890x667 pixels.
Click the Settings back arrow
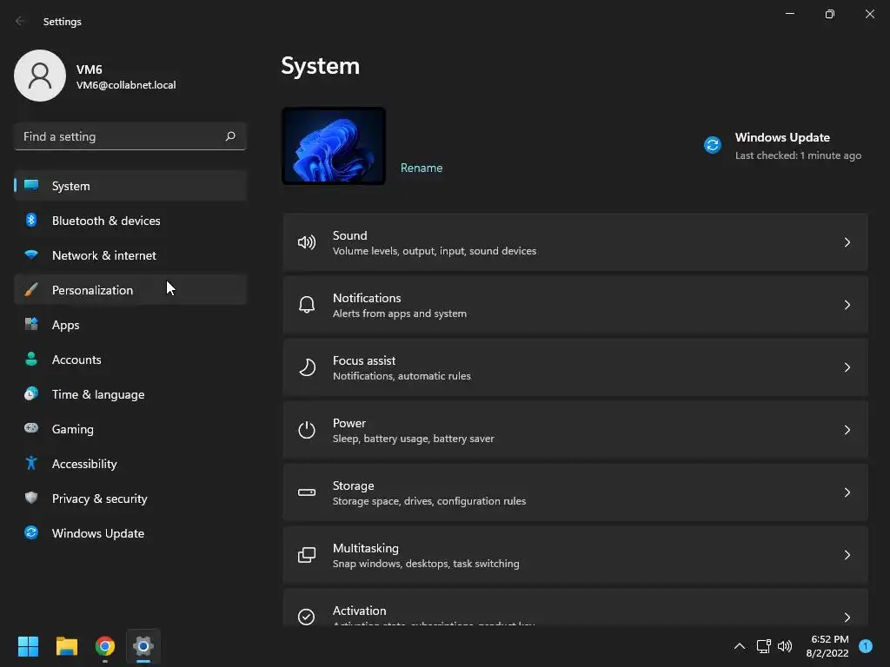[20, 21]
